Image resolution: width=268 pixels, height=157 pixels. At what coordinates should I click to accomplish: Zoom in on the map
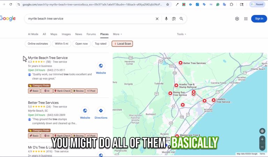pos(262,140)
